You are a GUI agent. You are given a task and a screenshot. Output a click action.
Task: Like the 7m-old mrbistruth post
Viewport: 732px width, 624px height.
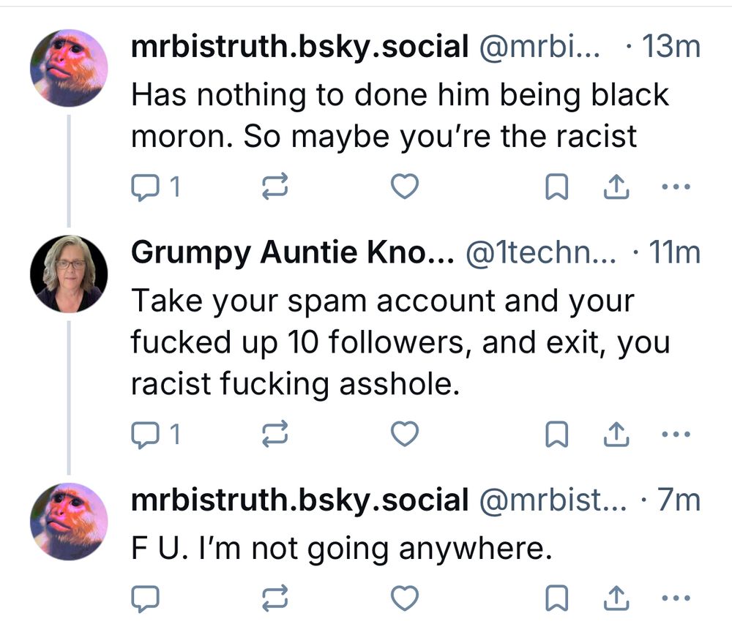404,598
